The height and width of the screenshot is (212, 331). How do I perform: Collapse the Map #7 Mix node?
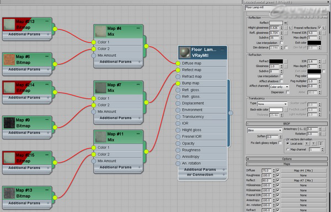(x=138, y=84)
